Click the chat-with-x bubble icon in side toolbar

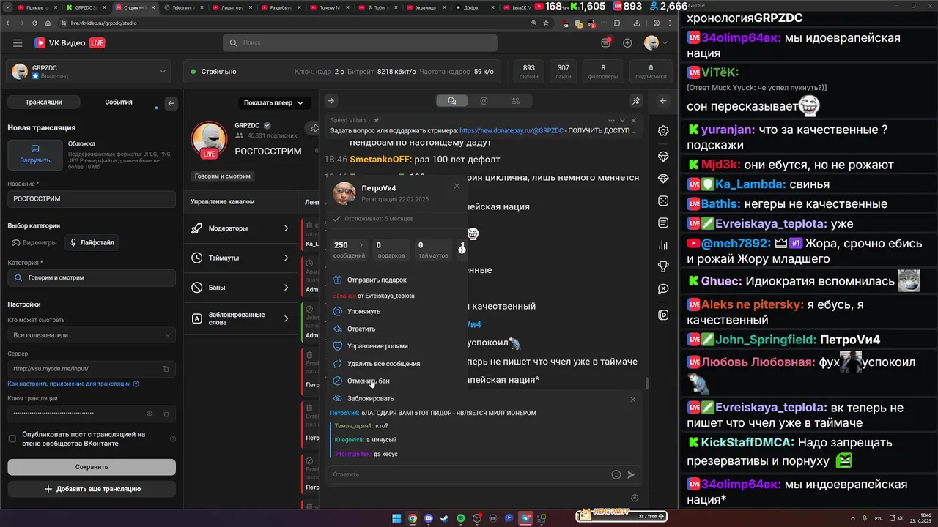[x=663, y=289]
